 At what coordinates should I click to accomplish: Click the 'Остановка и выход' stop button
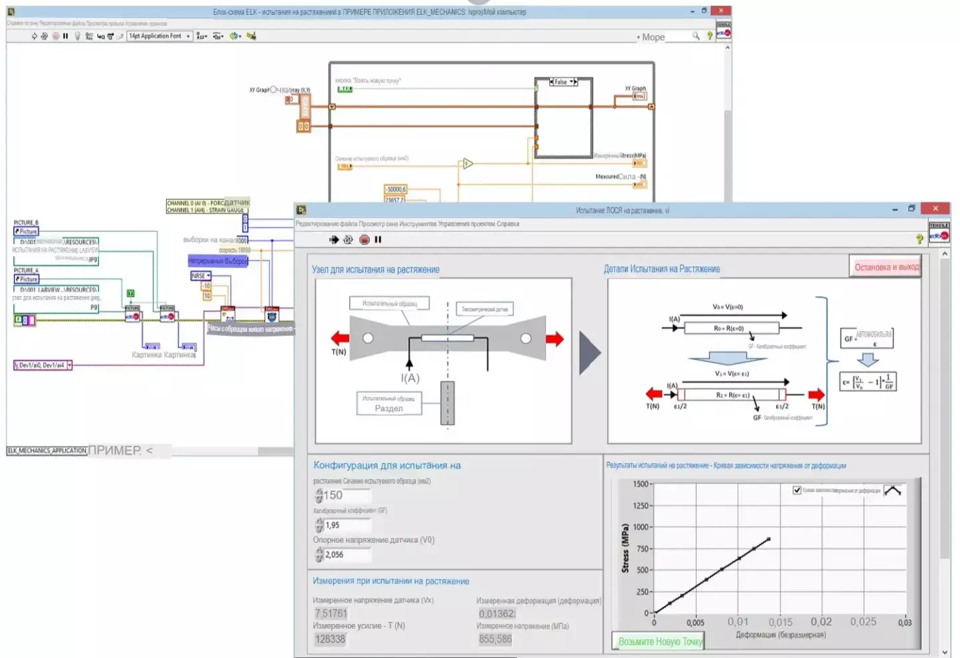(x=885, y=267)
